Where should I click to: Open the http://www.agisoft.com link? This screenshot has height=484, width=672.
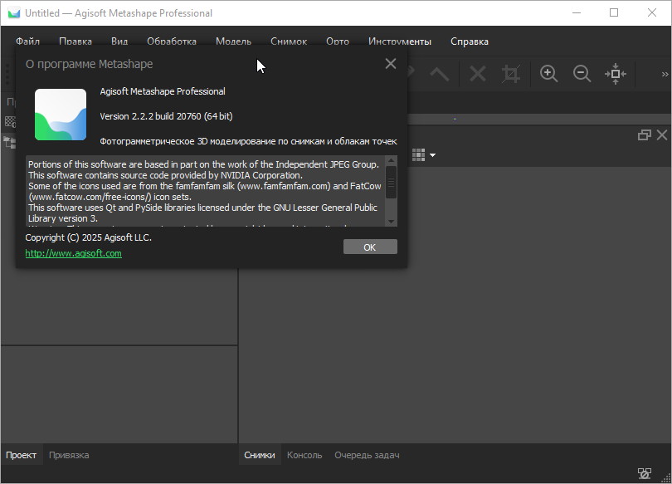point(73,253)
